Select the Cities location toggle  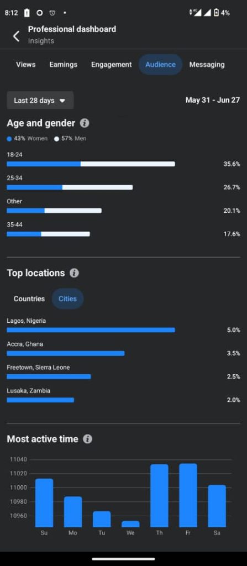[67, 299]
